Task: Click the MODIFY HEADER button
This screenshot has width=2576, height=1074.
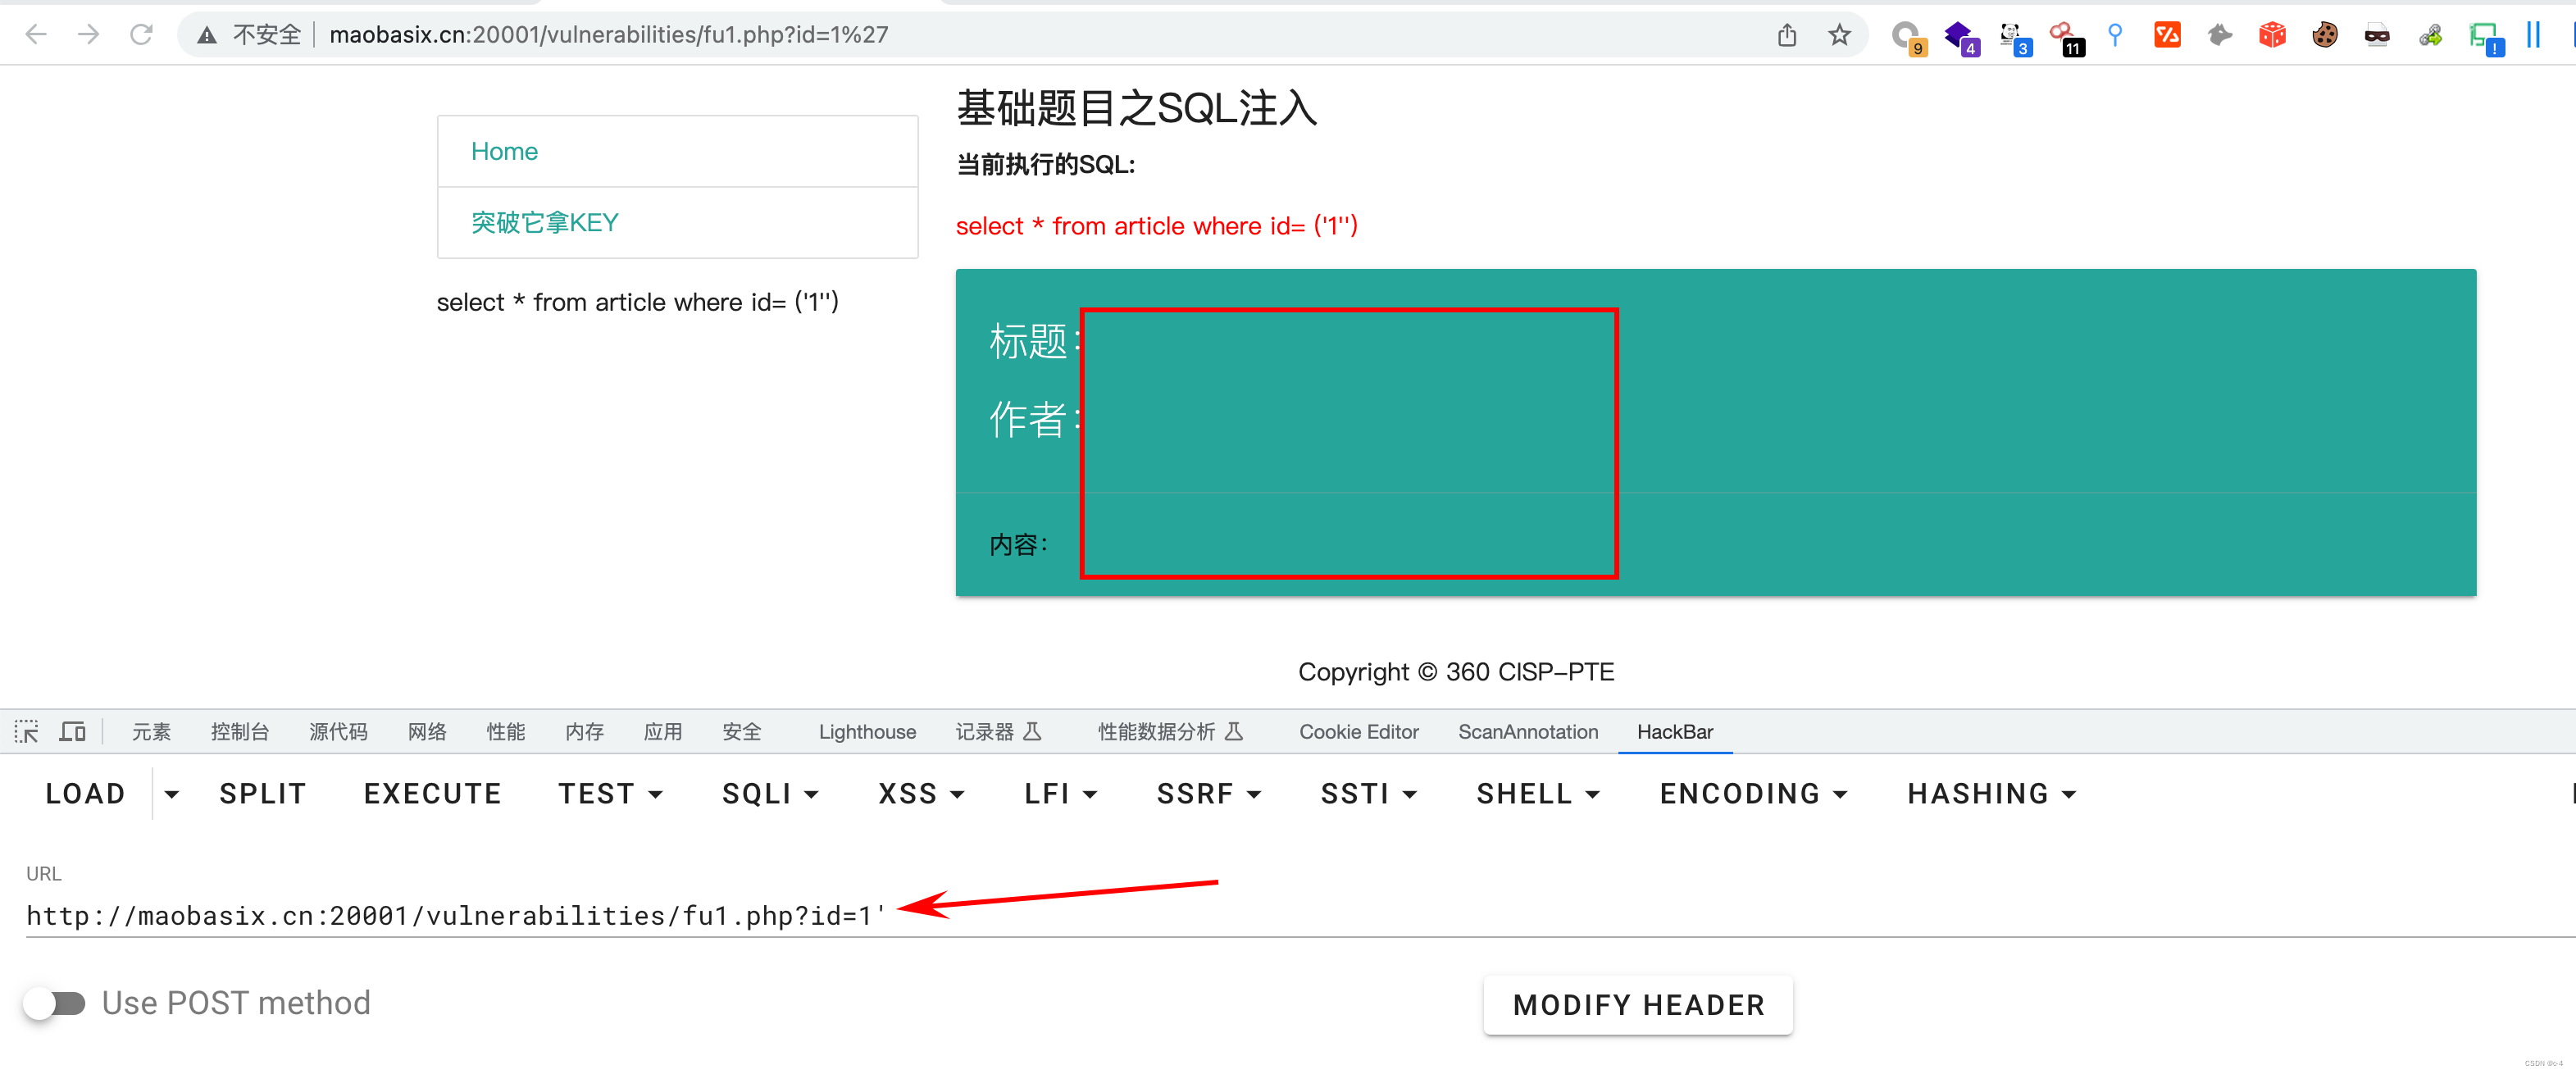Action: tap(1637, 1004)
